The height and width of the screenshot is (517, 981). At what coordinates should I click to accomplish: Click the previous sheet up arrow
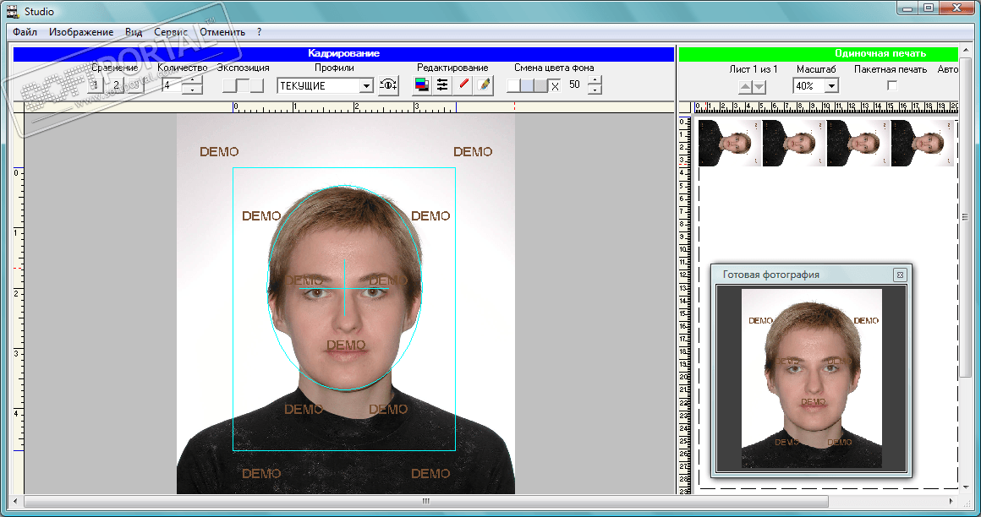tap(745, 86)
